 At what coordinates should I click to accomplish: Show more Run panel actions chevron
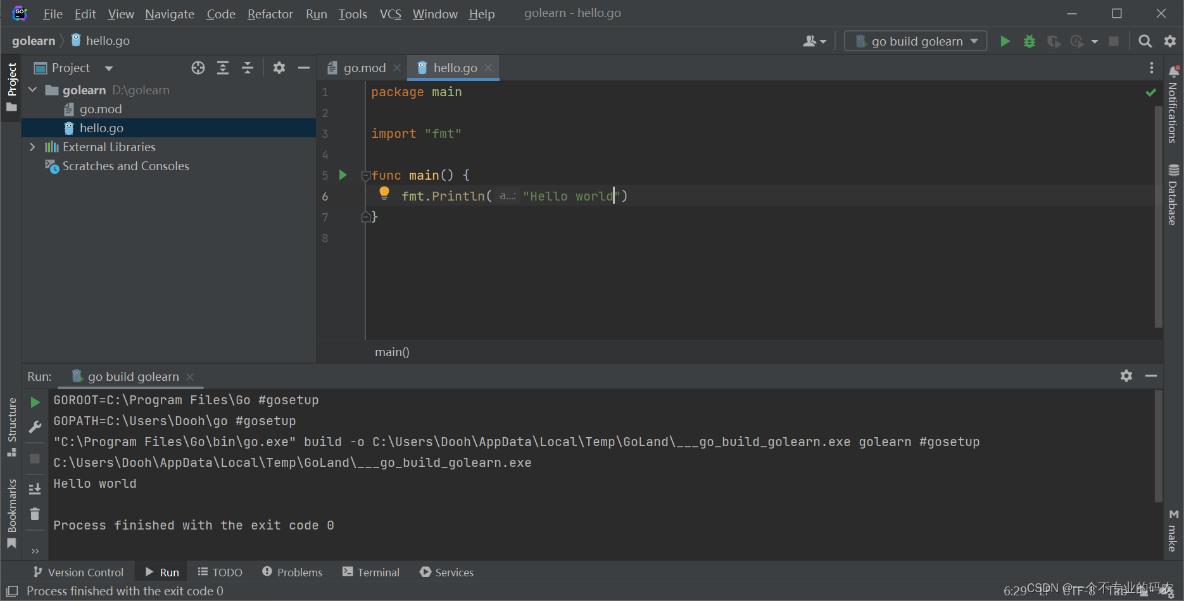coord(35,551)
